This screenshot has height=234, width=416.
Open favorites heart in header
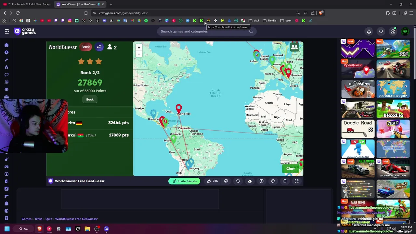click(x=381, y=32)
